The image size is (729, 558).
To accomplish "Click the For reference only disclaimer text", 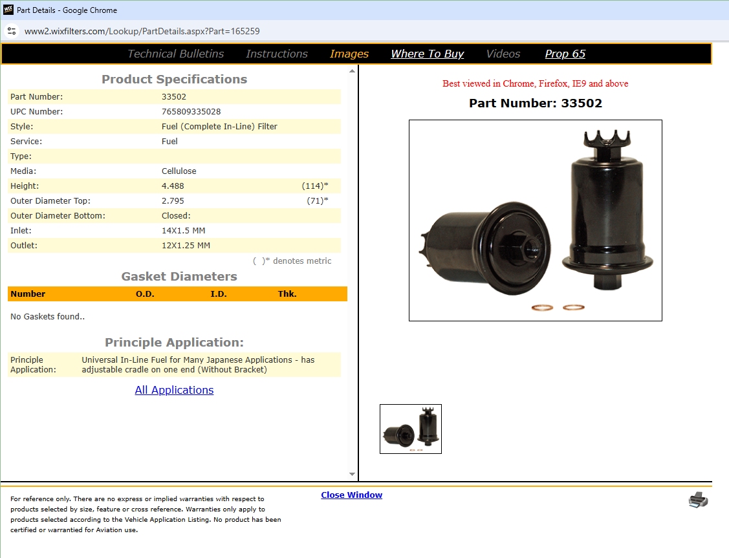I will point(146,514).
